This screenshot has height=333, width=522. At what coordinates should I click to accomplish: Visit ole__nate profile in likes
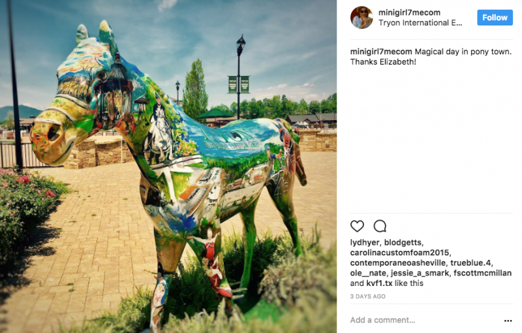tap(367, 273)
